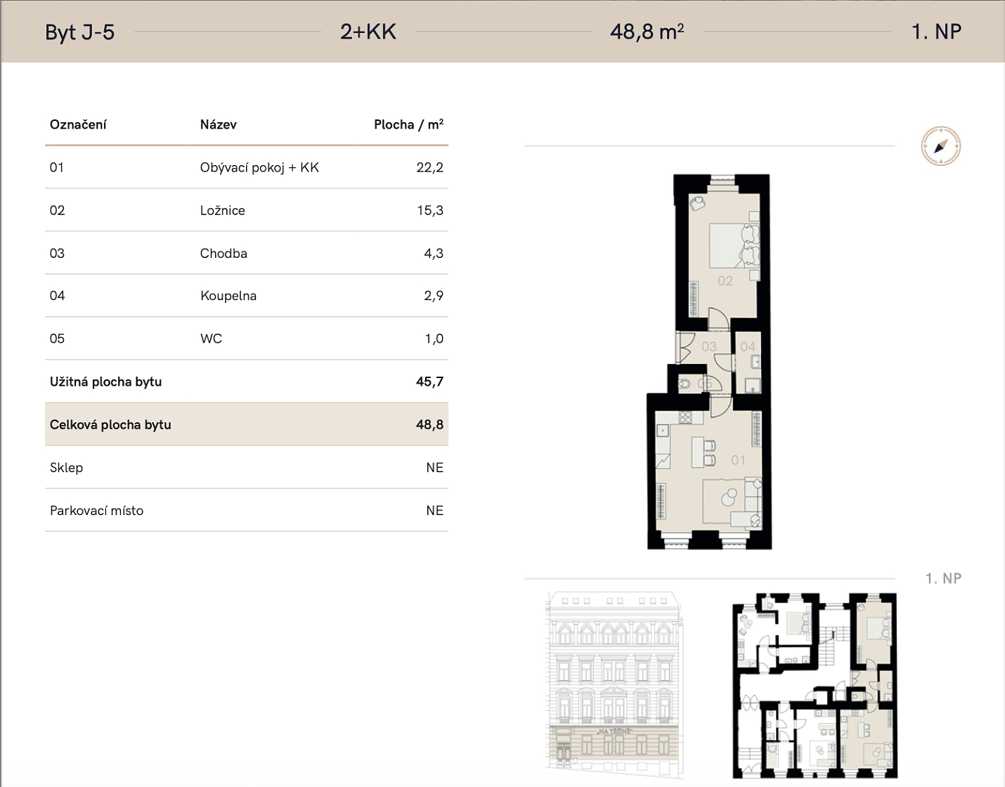The image size is (1005, 787).
Task: Open the building facade drawing thumbnail
Action: (614, 685)
